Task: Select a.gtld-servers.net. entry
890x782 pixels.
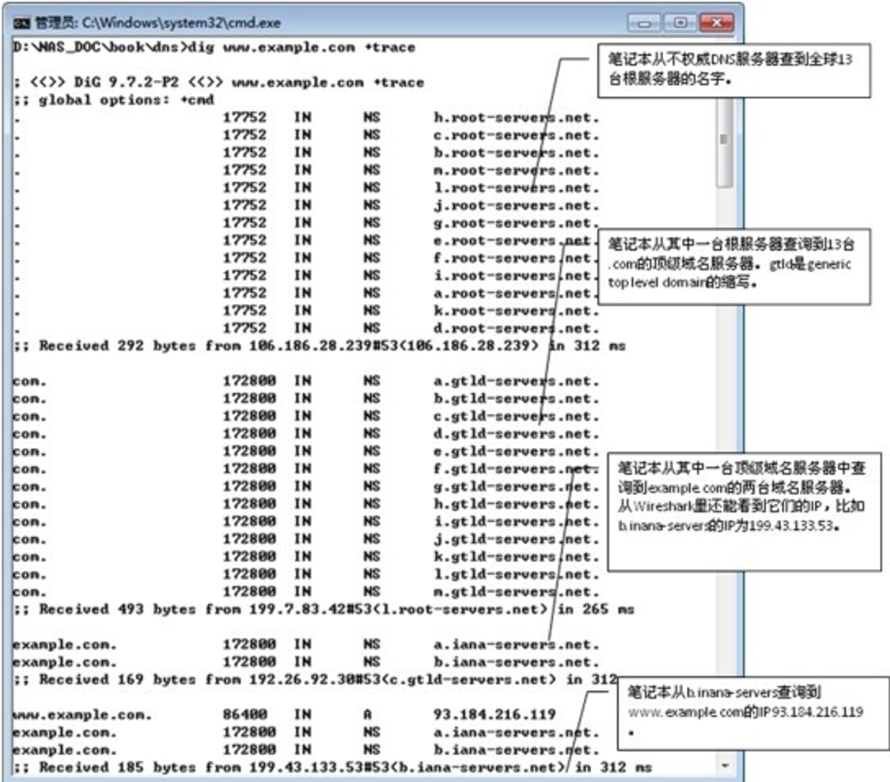Action: point(517,381)
